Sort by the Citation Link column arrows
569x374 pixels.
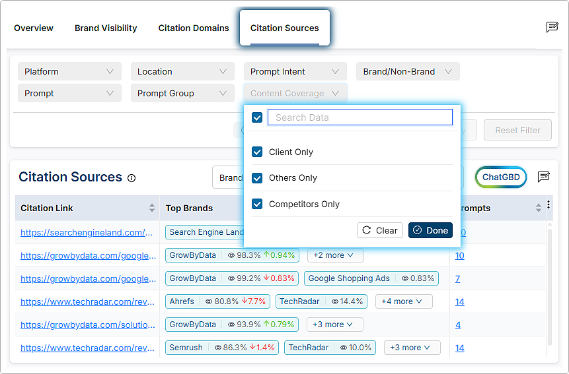tap(152, 208)
